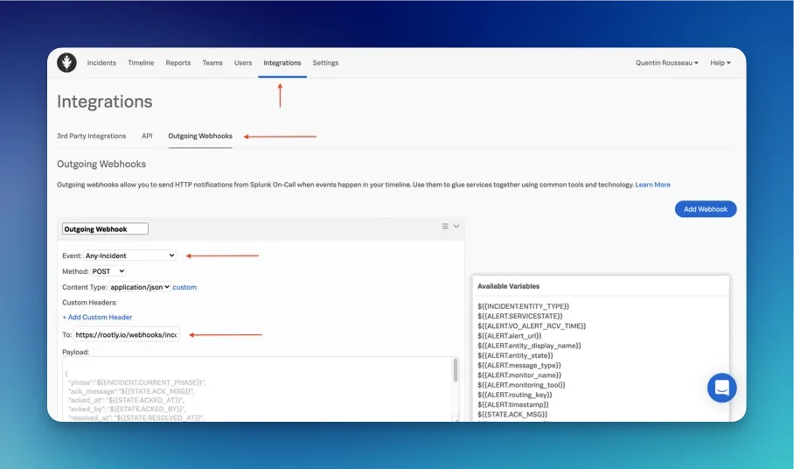Open the Settings navigation item
This screenshot has height=469, width=794.
point(325,63)
